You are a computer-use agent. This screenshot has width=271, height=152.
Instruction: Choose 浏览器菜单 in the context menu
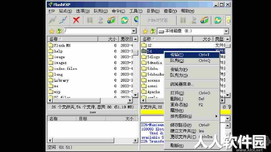point(192,84)
